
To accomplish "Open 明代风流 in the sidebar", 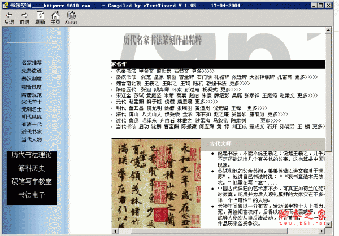I will coord(32,117).
